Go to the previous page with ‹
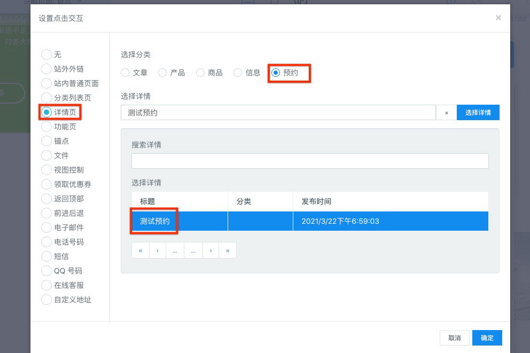 [x=158, y=250]
